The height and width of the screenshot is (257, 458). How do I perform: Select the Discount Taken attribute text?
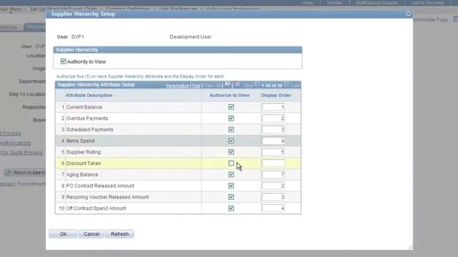click(84, 163)
